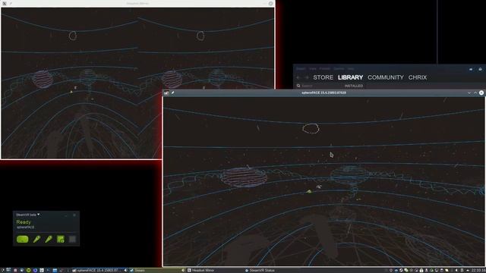Click the second controller icon in SteamVR
The height and width of the screenshot is (273, 486).
tap(49, 239)
